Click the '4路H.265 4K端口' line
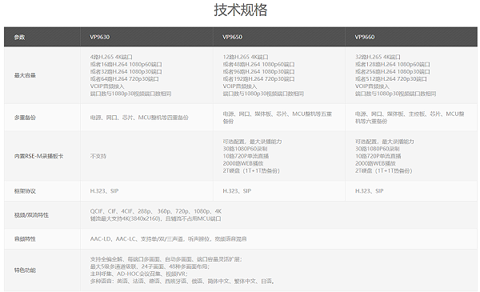 pos(111,57)
